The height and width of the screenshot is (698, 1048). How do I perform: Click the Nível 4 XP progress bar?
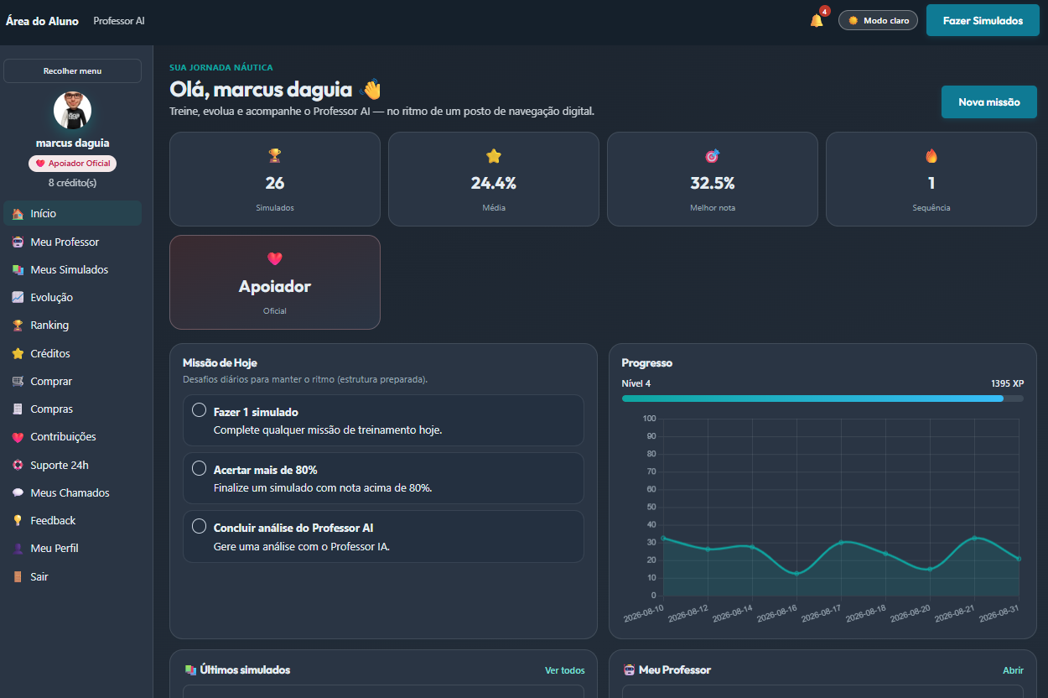tap(822, 398)
